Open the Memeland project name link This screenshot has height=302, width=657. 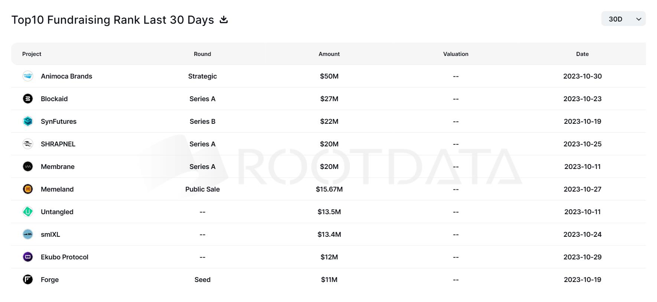[57, 189]
